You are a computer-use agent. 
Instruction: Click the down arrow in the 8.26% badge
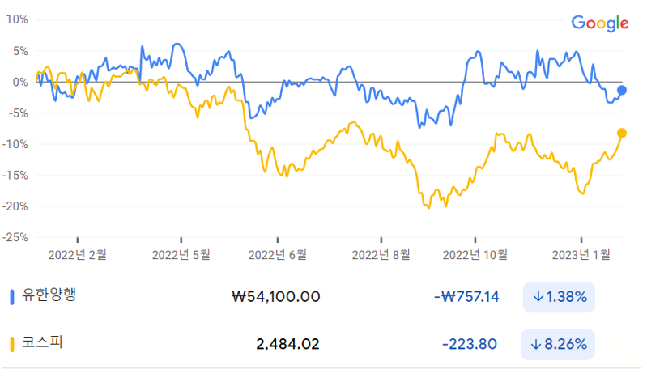(x=538, y=344)
